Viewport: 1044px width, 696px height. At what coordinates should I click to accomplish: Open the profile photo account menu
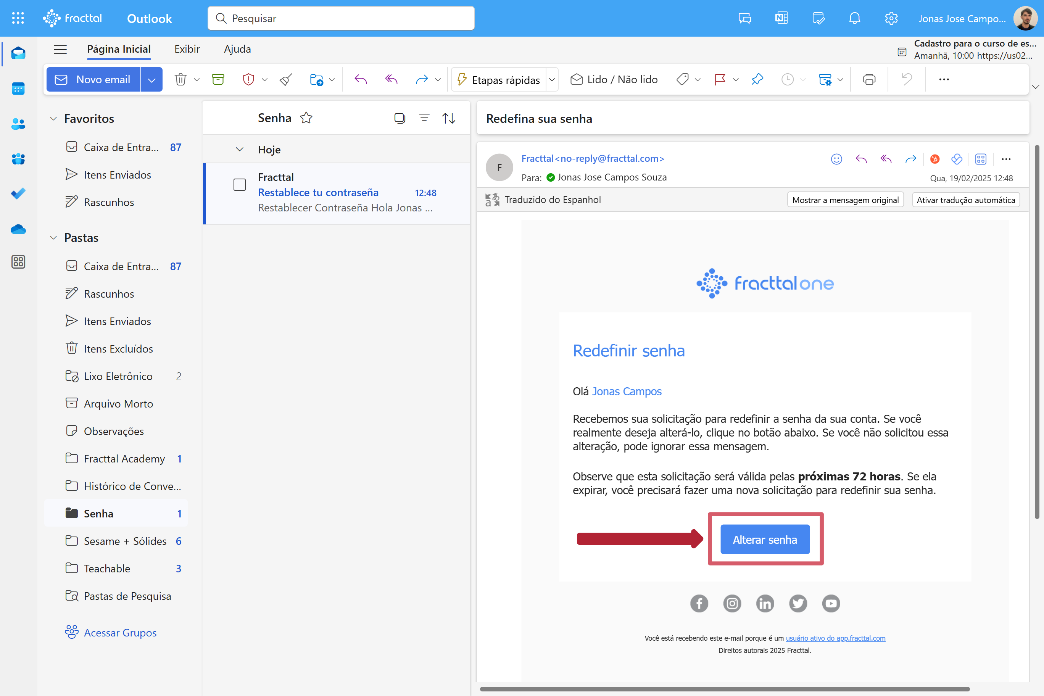pyautogui.click(x=1025, y=18)
